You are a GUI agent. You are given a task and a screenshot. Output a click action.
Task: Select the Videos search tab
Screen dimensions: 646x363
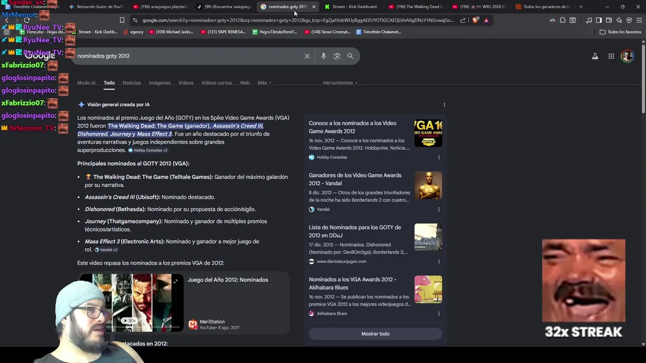click(186, 83)
